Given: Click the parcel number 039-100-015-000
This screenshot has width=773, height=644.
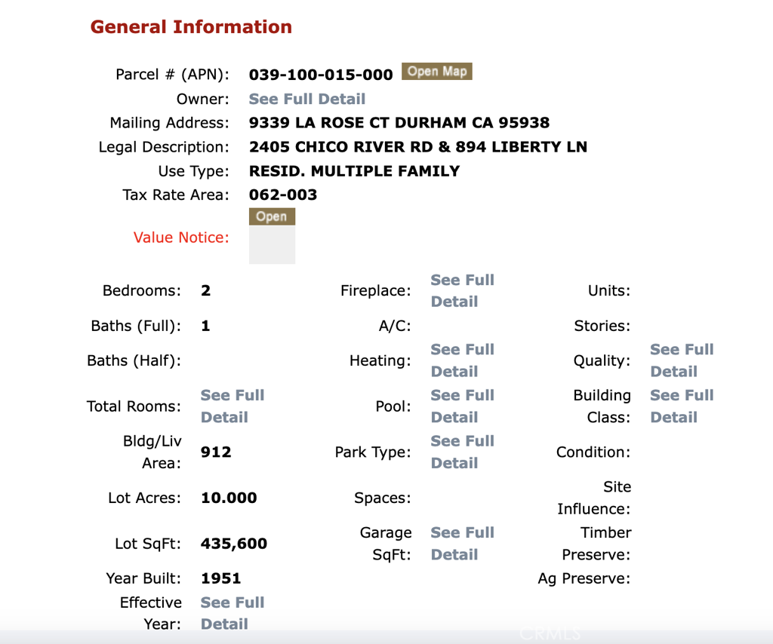Looking at the screenshot, I should tap(321, 75).
